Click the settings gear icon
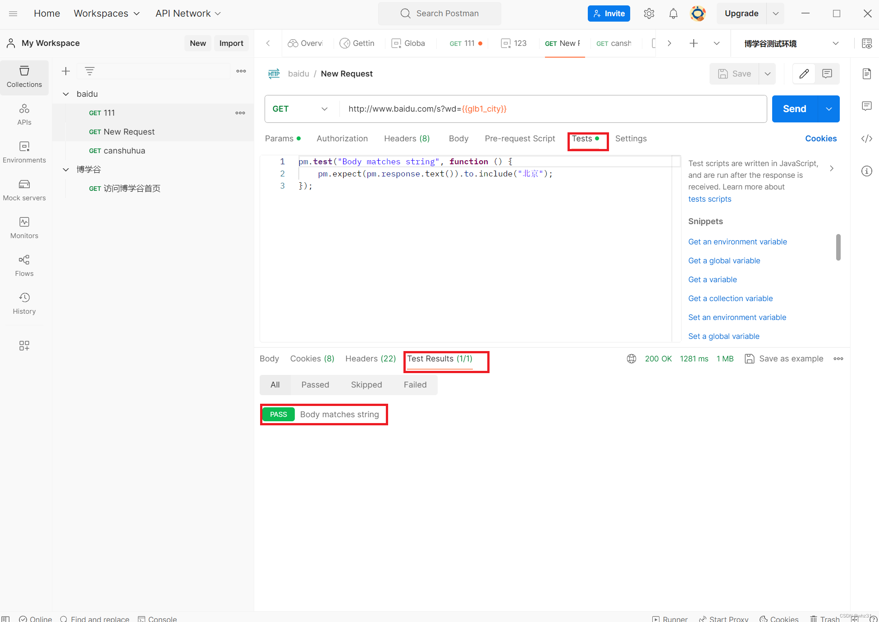Image resolution: width=879 pixels, height=622 pixels. pyautogui.click(x=649, y=14)
